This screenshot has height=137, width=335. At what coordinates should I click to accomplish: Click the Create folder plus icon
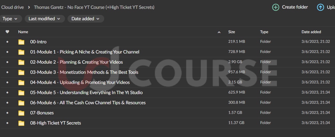pyautogui.click(x=276, y=7)
